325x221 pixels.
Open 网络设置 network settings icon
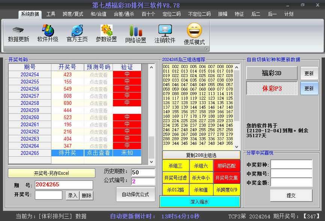tap(136, 30)
